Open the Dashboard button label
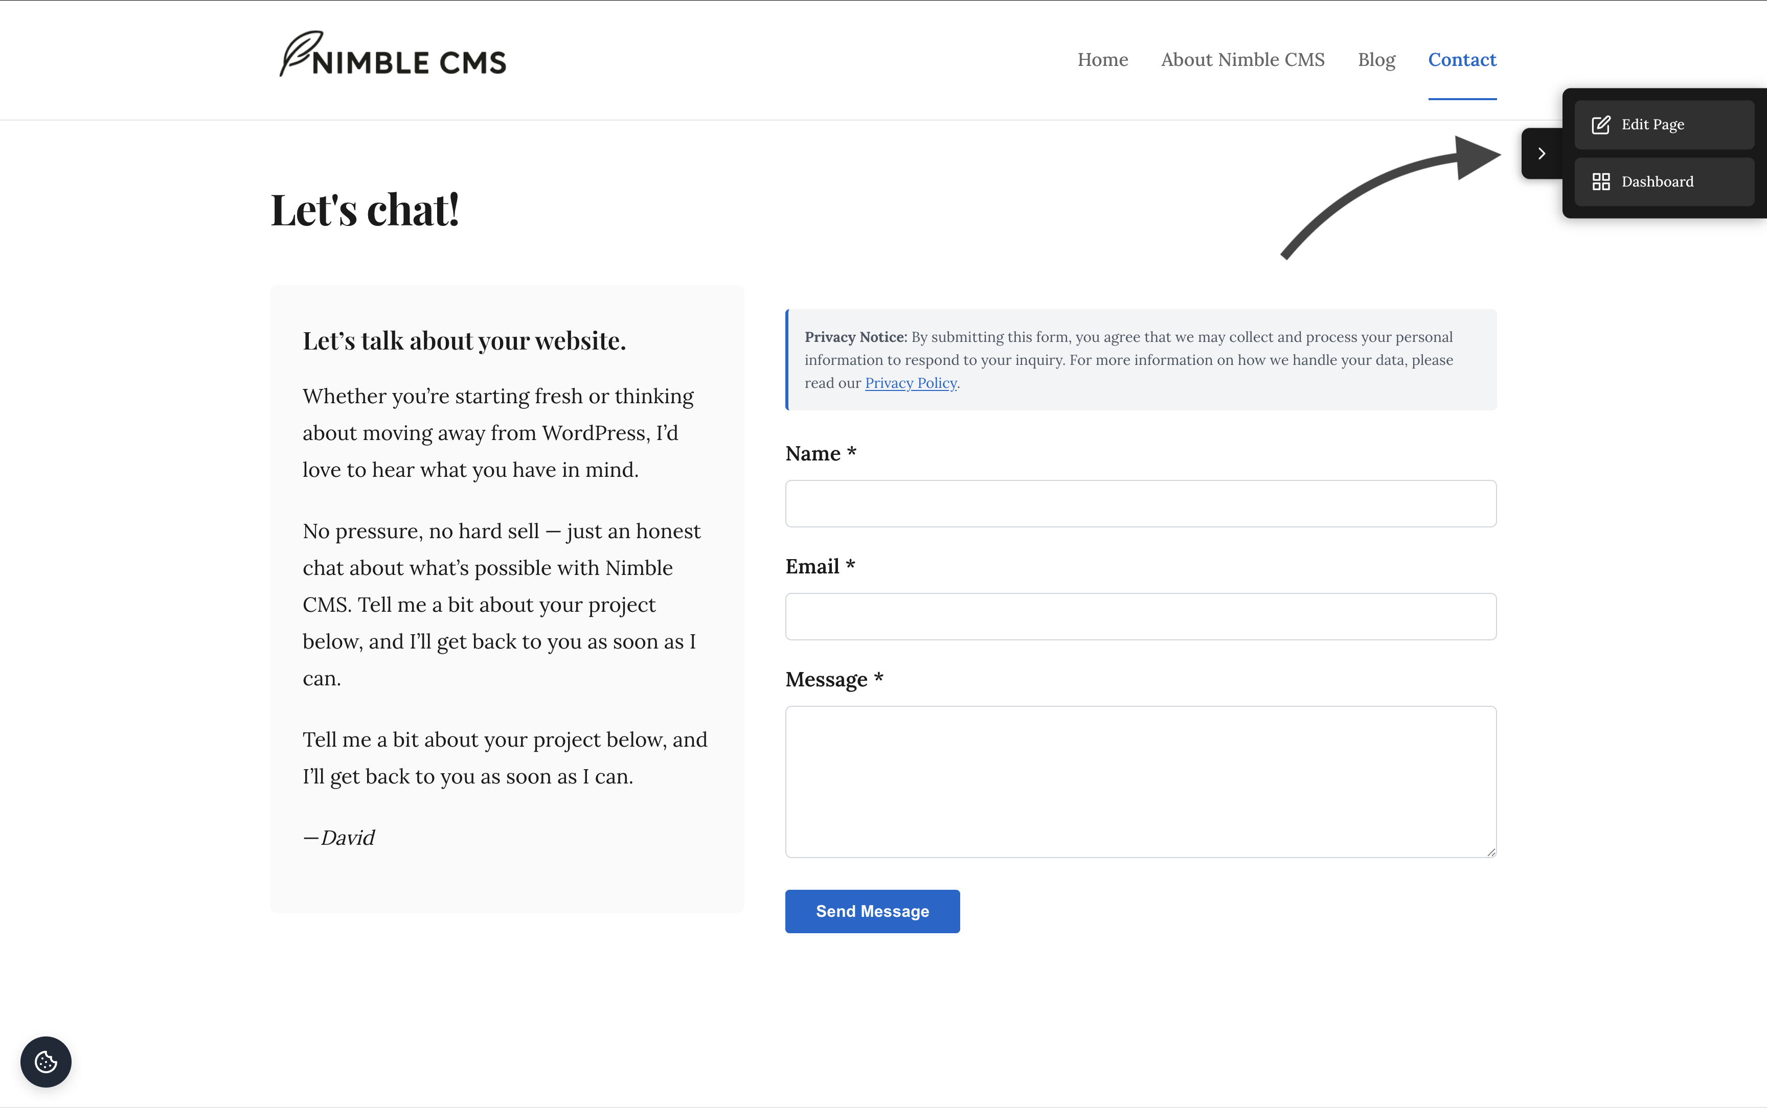Image resolution: width=1767 pixels, height=1108 pixels. click(1657, 182)
